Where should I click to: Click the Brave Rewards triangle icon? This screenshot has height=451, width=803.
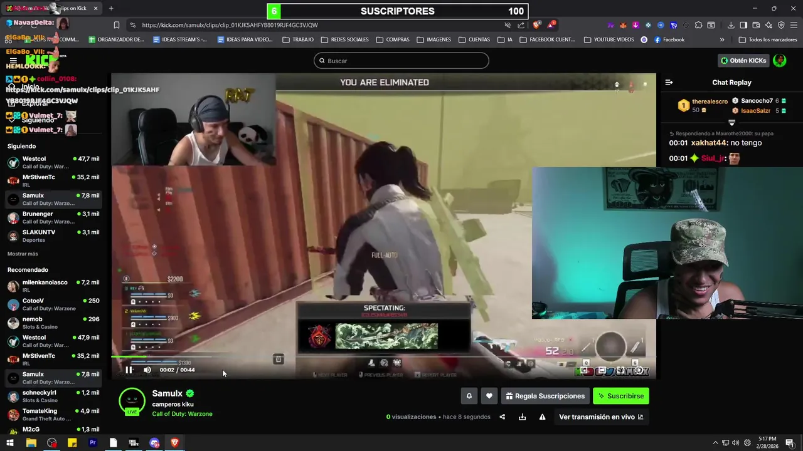point(551,25)
